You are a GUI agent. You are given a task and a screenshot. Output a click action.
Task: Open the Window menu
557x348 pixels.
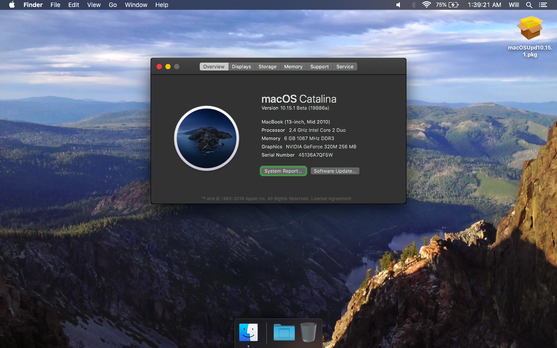point(136,5)
